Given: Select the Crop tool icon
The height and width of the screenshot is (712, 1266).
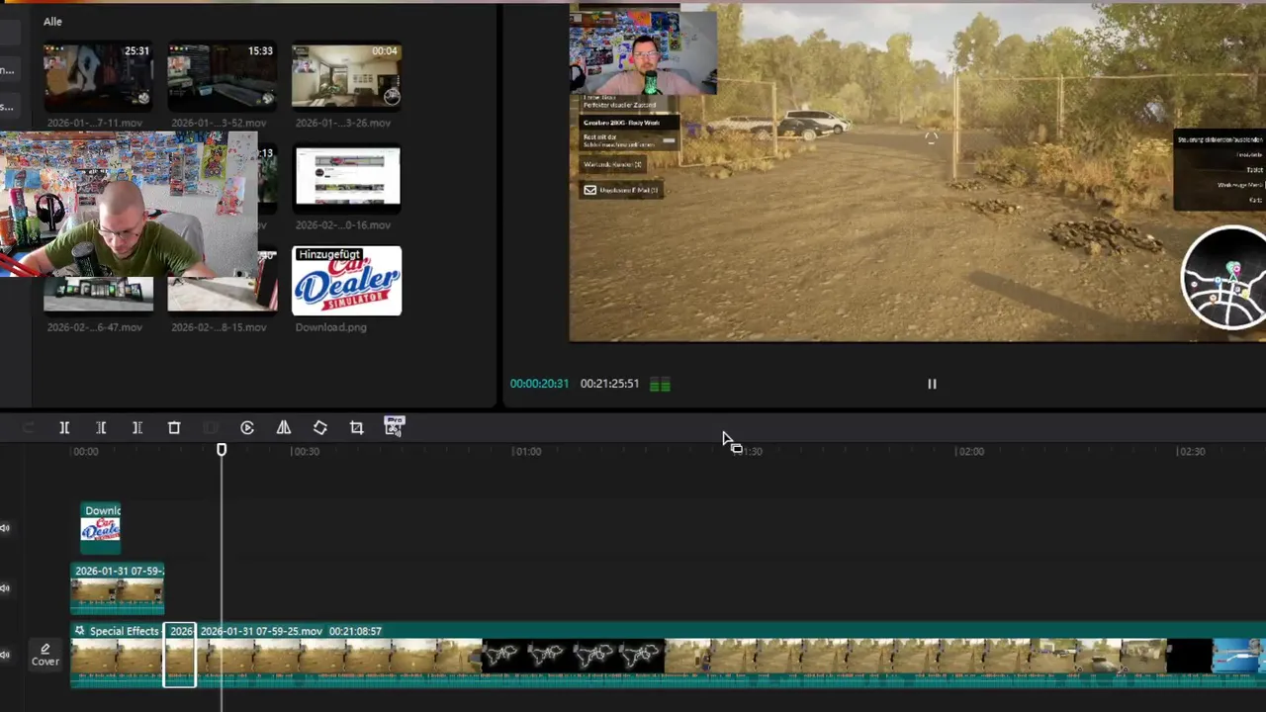Looking at the screenshot, I should [357, 427].
